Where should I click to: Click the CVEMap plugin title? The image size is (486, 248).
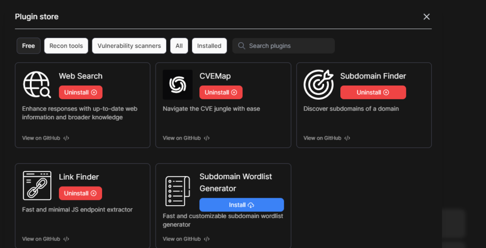[x=215, y=76]
